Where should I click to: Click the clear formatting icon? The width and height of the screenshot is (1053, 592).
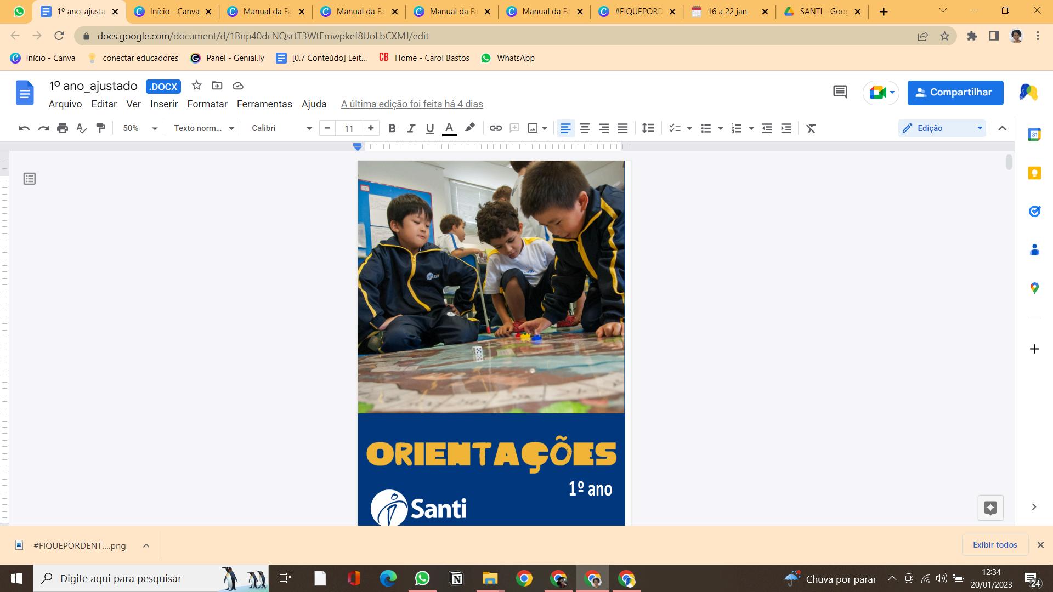click(x=811, y=128)
